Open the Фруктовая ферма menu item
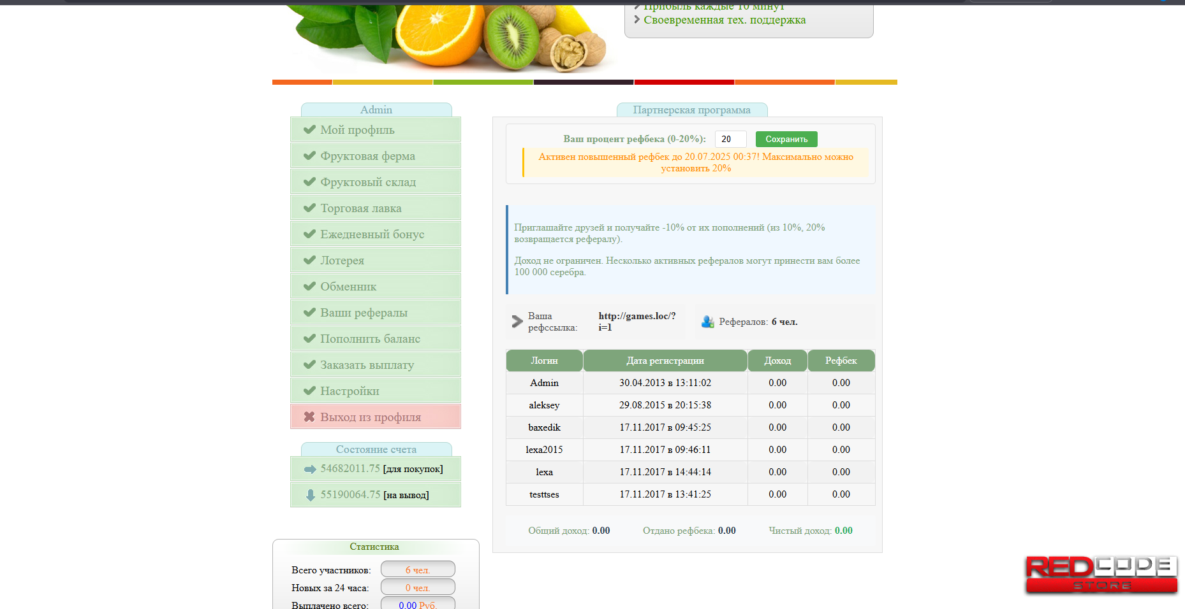Viewport: 1185px width, 609px height. pos(376,155)
